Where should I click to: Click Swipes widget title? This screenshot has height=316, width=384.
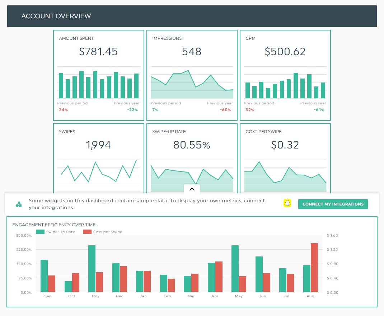(67, 132)
